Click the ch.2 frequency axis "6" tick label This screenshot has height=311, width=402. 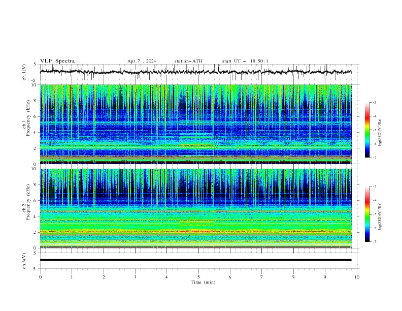36,201
